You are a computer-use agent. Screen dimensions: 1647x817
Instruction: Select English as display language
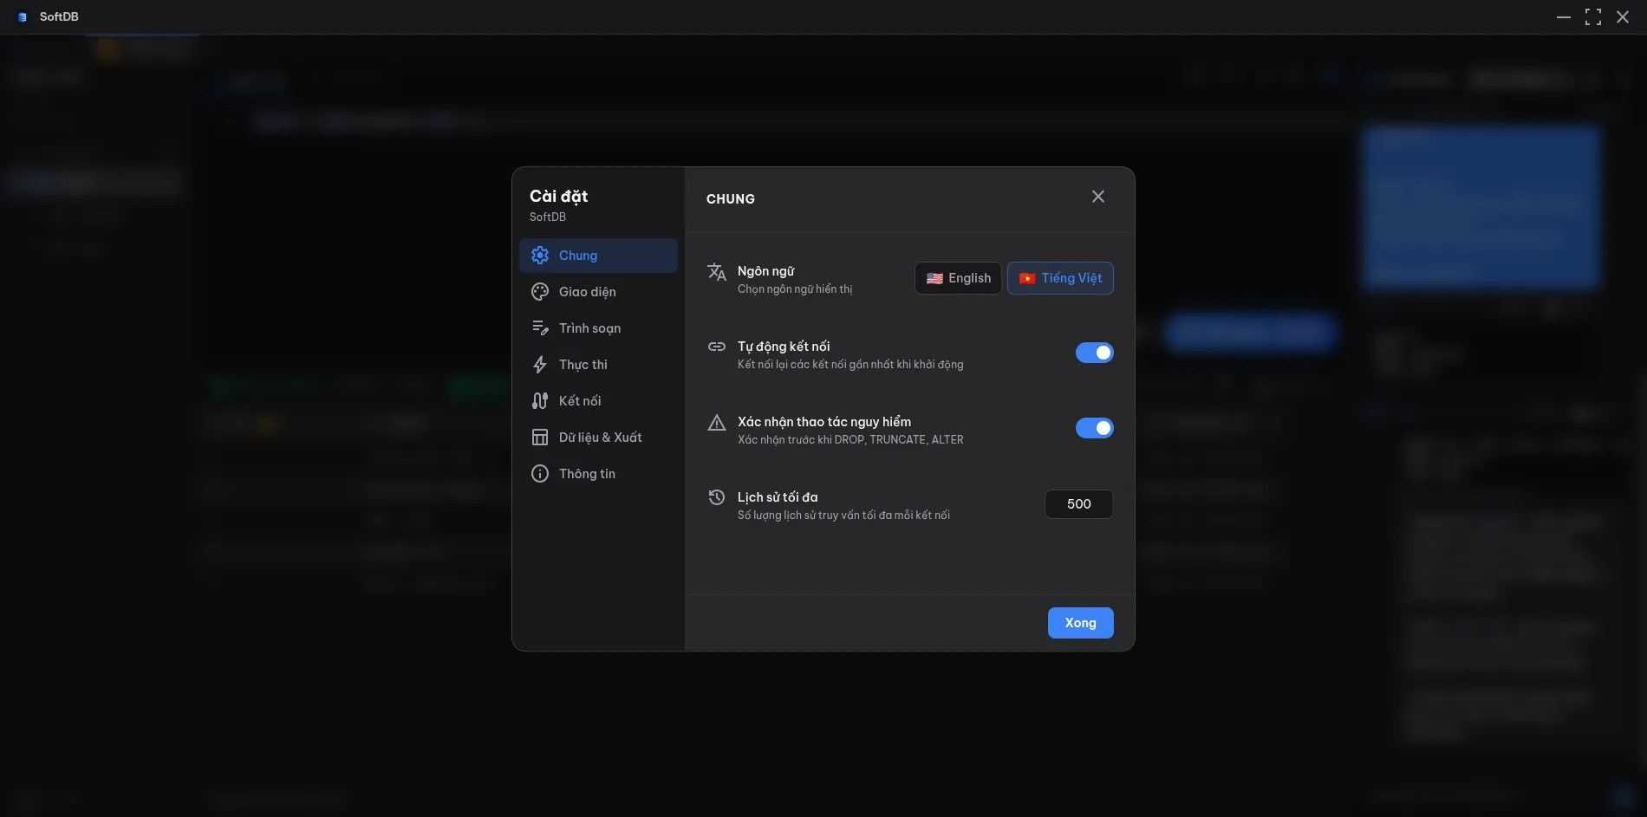(958, 278)
